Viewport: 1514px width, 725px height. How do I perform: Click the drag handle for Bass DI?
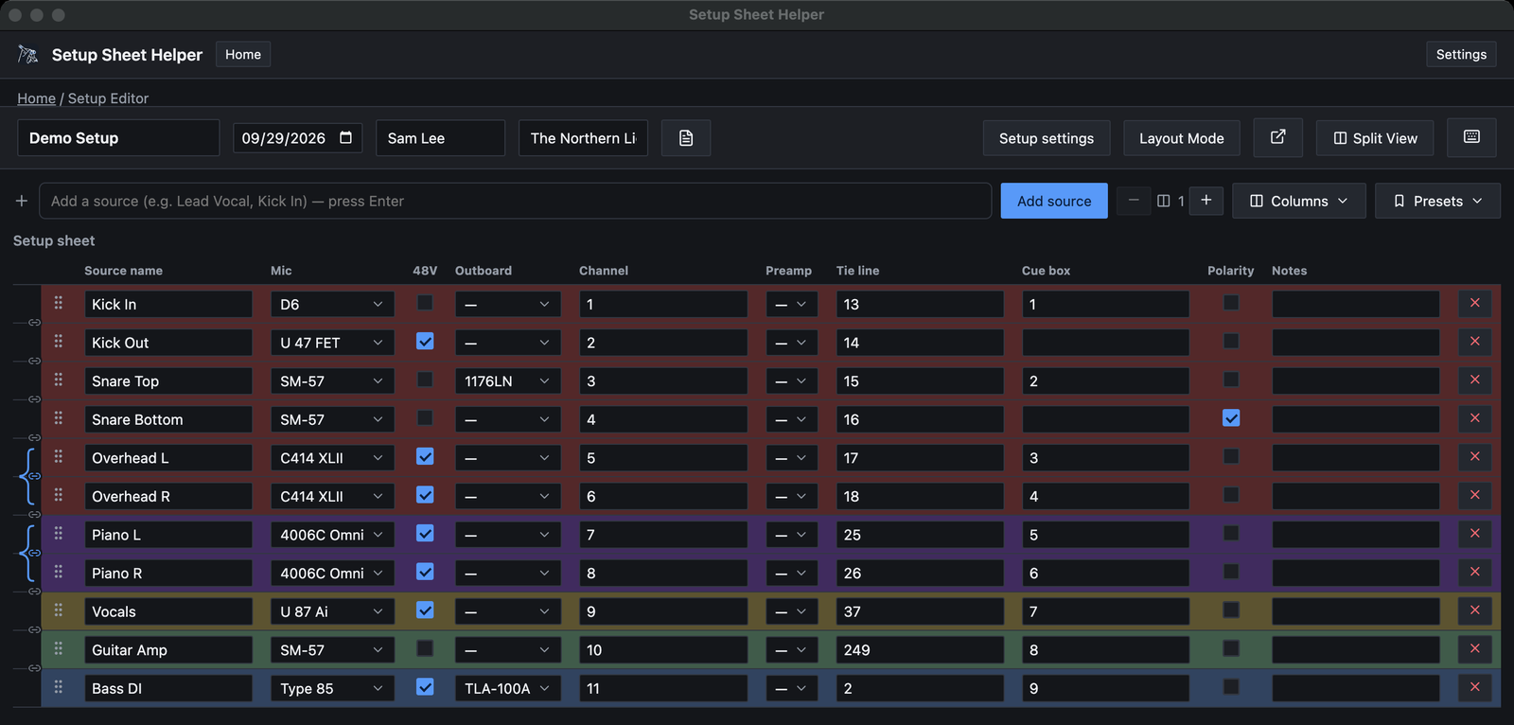59,687
